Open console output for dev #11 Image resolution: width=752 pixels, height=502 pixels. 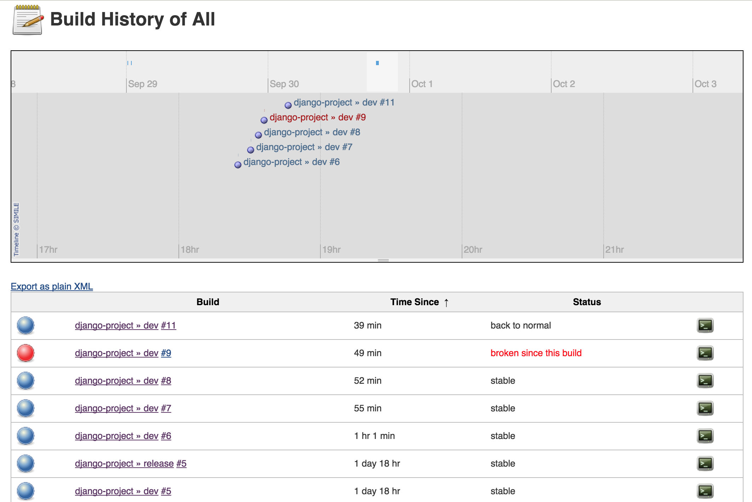point(705,325)
